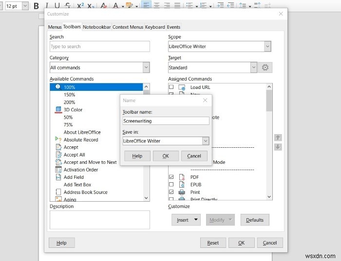Toggle Underline in the Writer toolbar
Screen dimensions: 341x261
pos(57,6)
